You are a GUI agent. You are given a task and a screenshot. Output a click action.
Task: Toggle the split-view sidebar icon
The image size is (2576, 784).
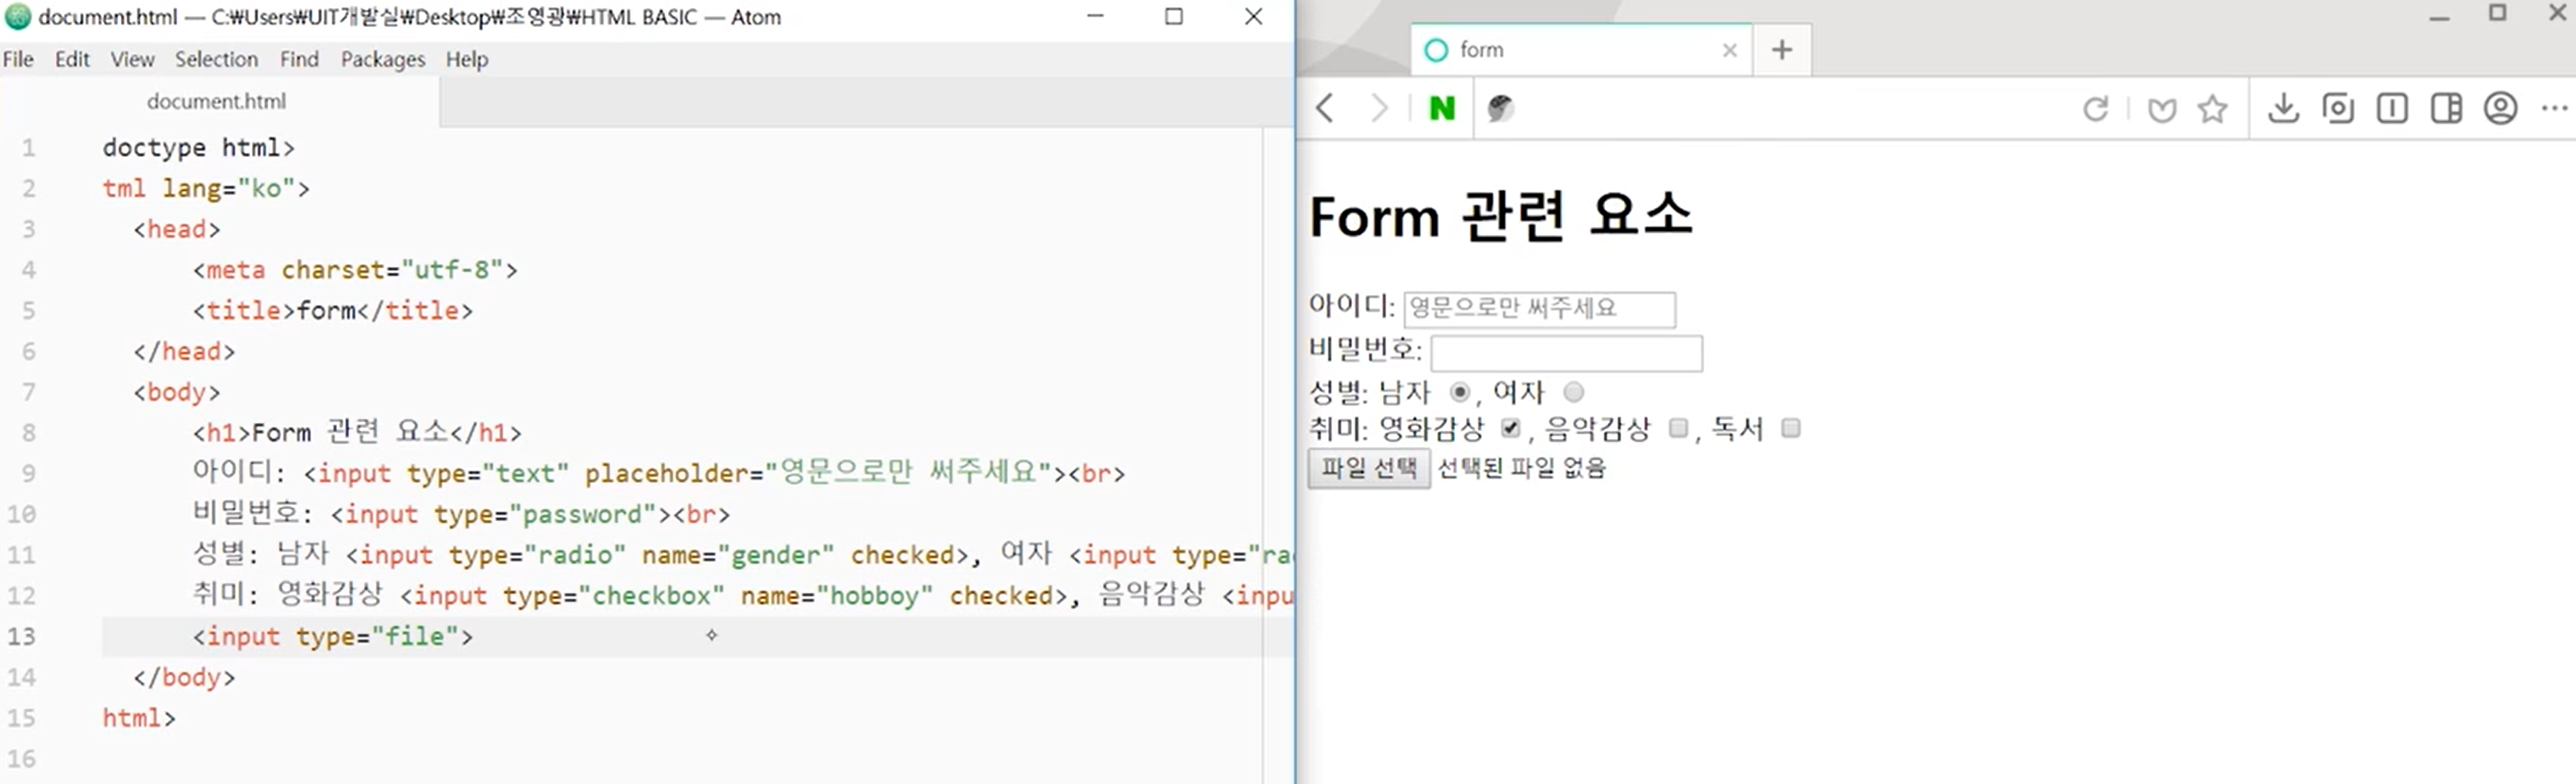click(2446, 108)
